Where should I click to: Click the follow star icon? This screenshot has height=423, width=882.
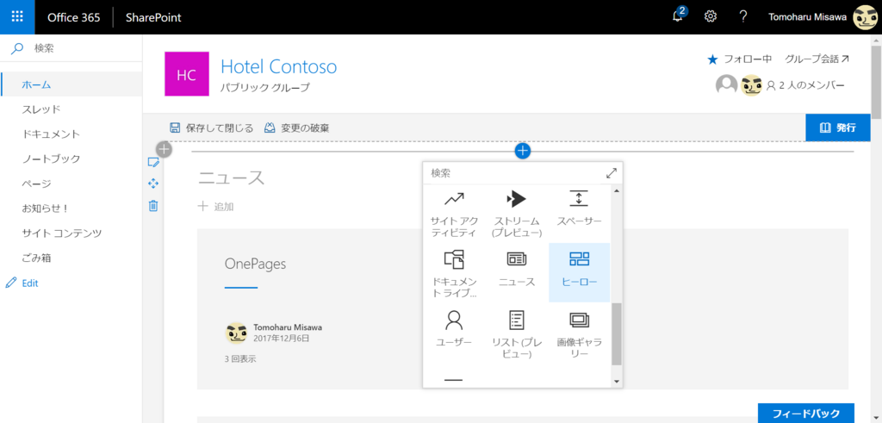(712, 59)
